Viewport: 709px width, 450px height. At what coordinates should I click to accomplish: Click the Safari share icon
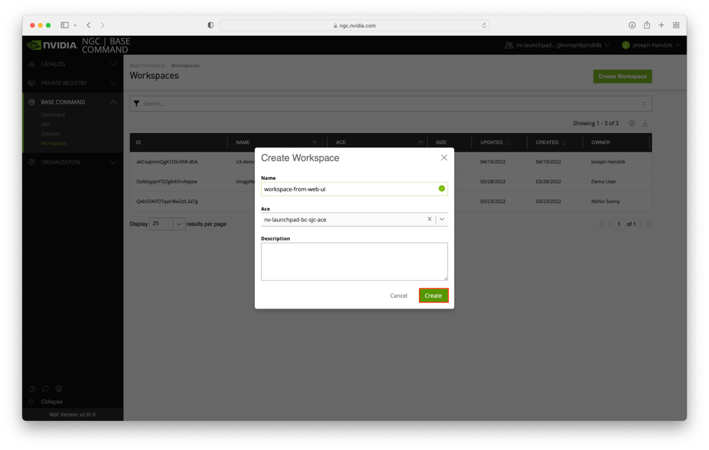(x=647, y=25)
